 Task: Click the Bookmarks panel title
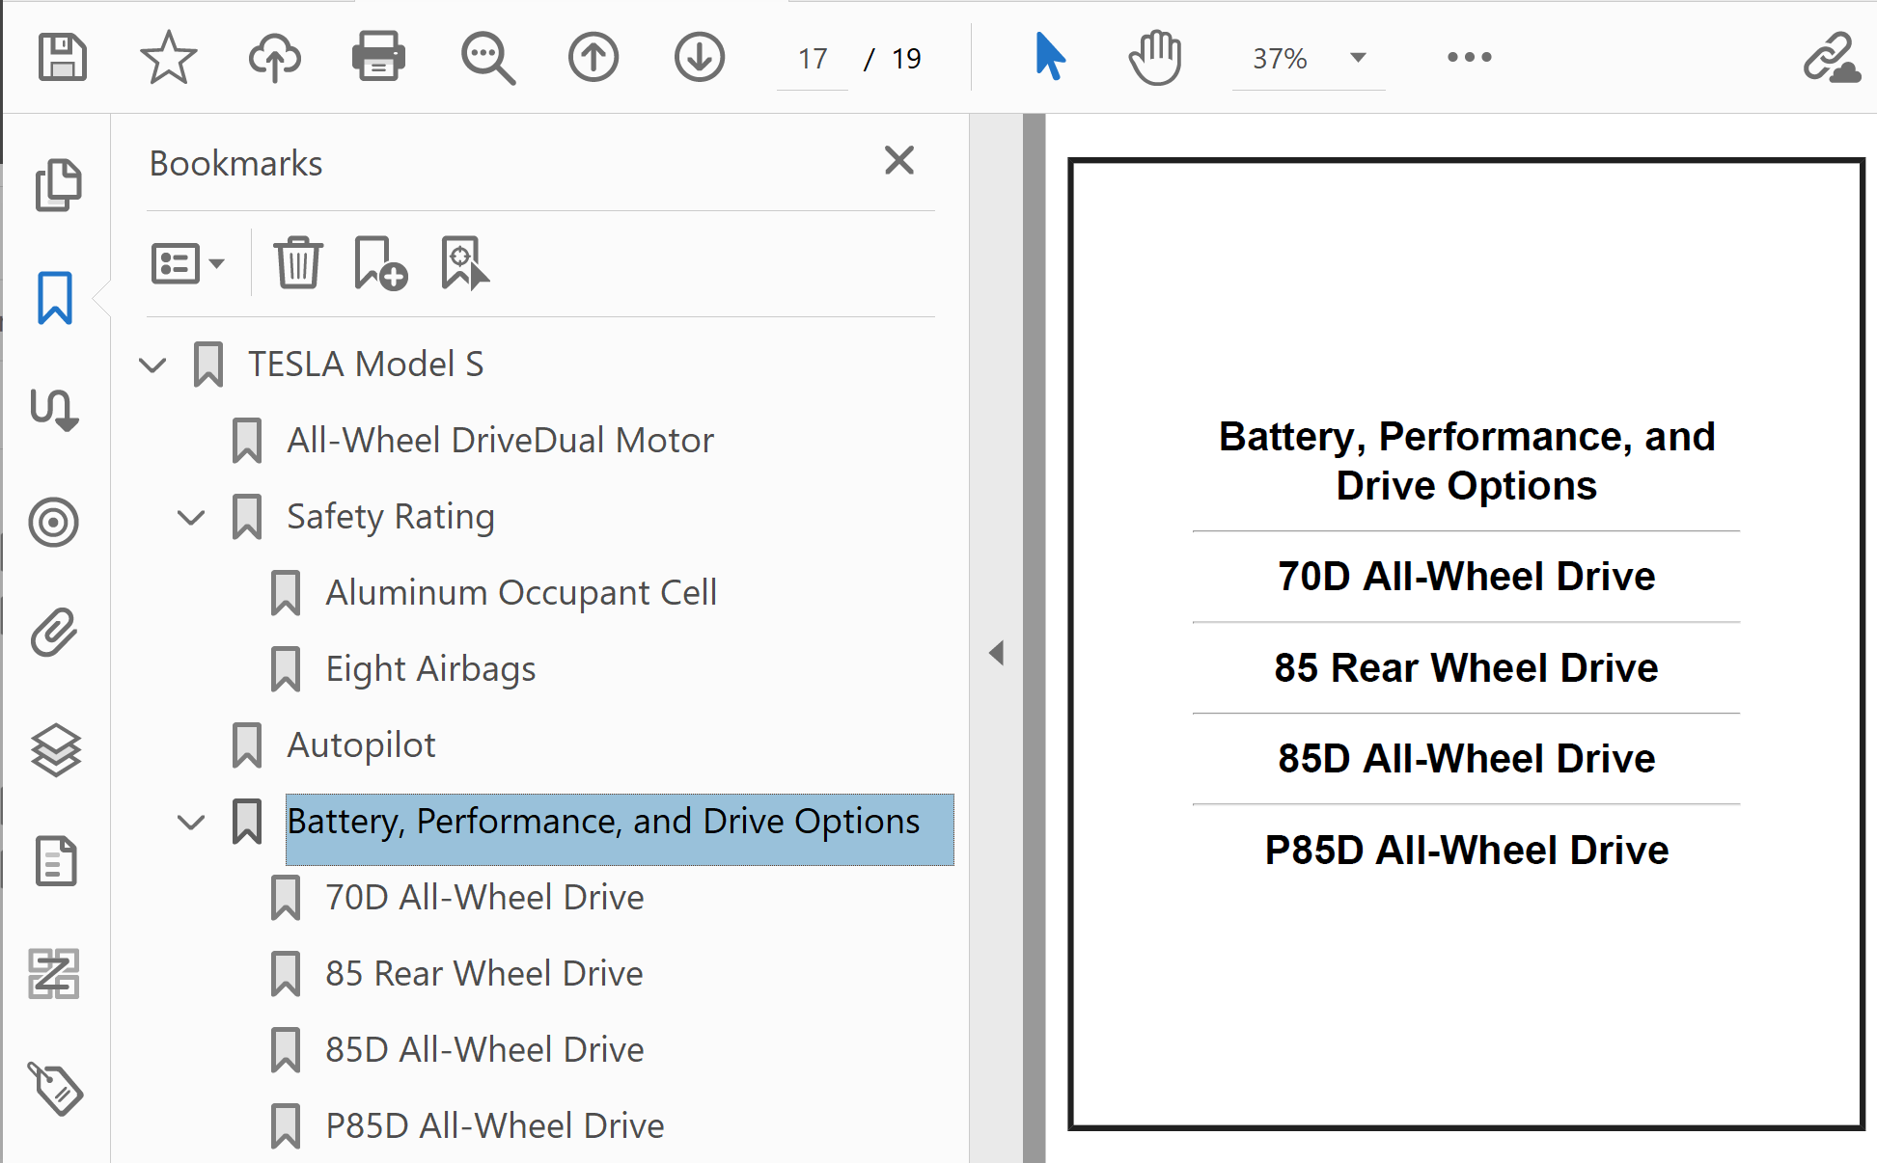[x=236, y=164]
